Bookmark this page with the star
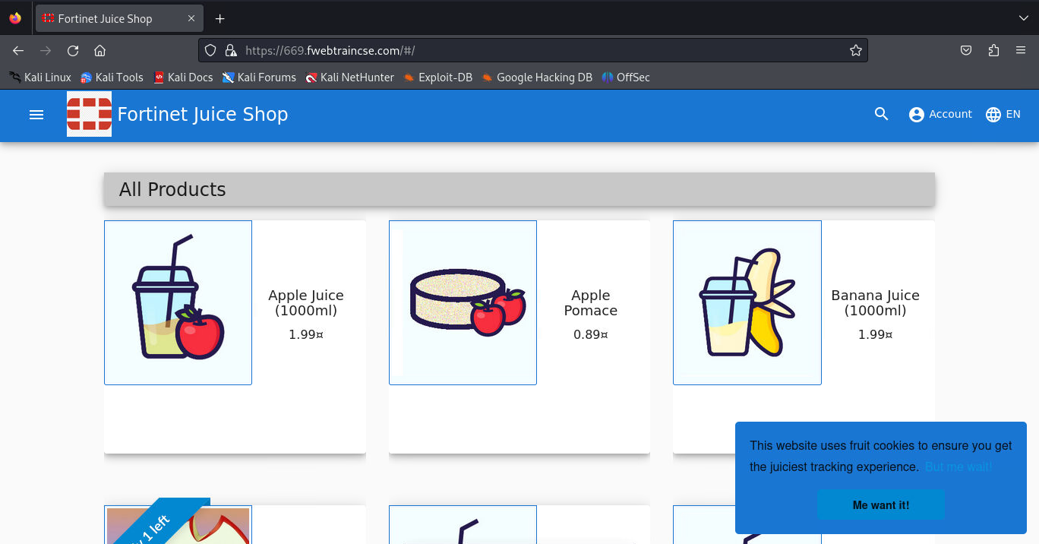 pyautogui.click(x=856, y=51)
